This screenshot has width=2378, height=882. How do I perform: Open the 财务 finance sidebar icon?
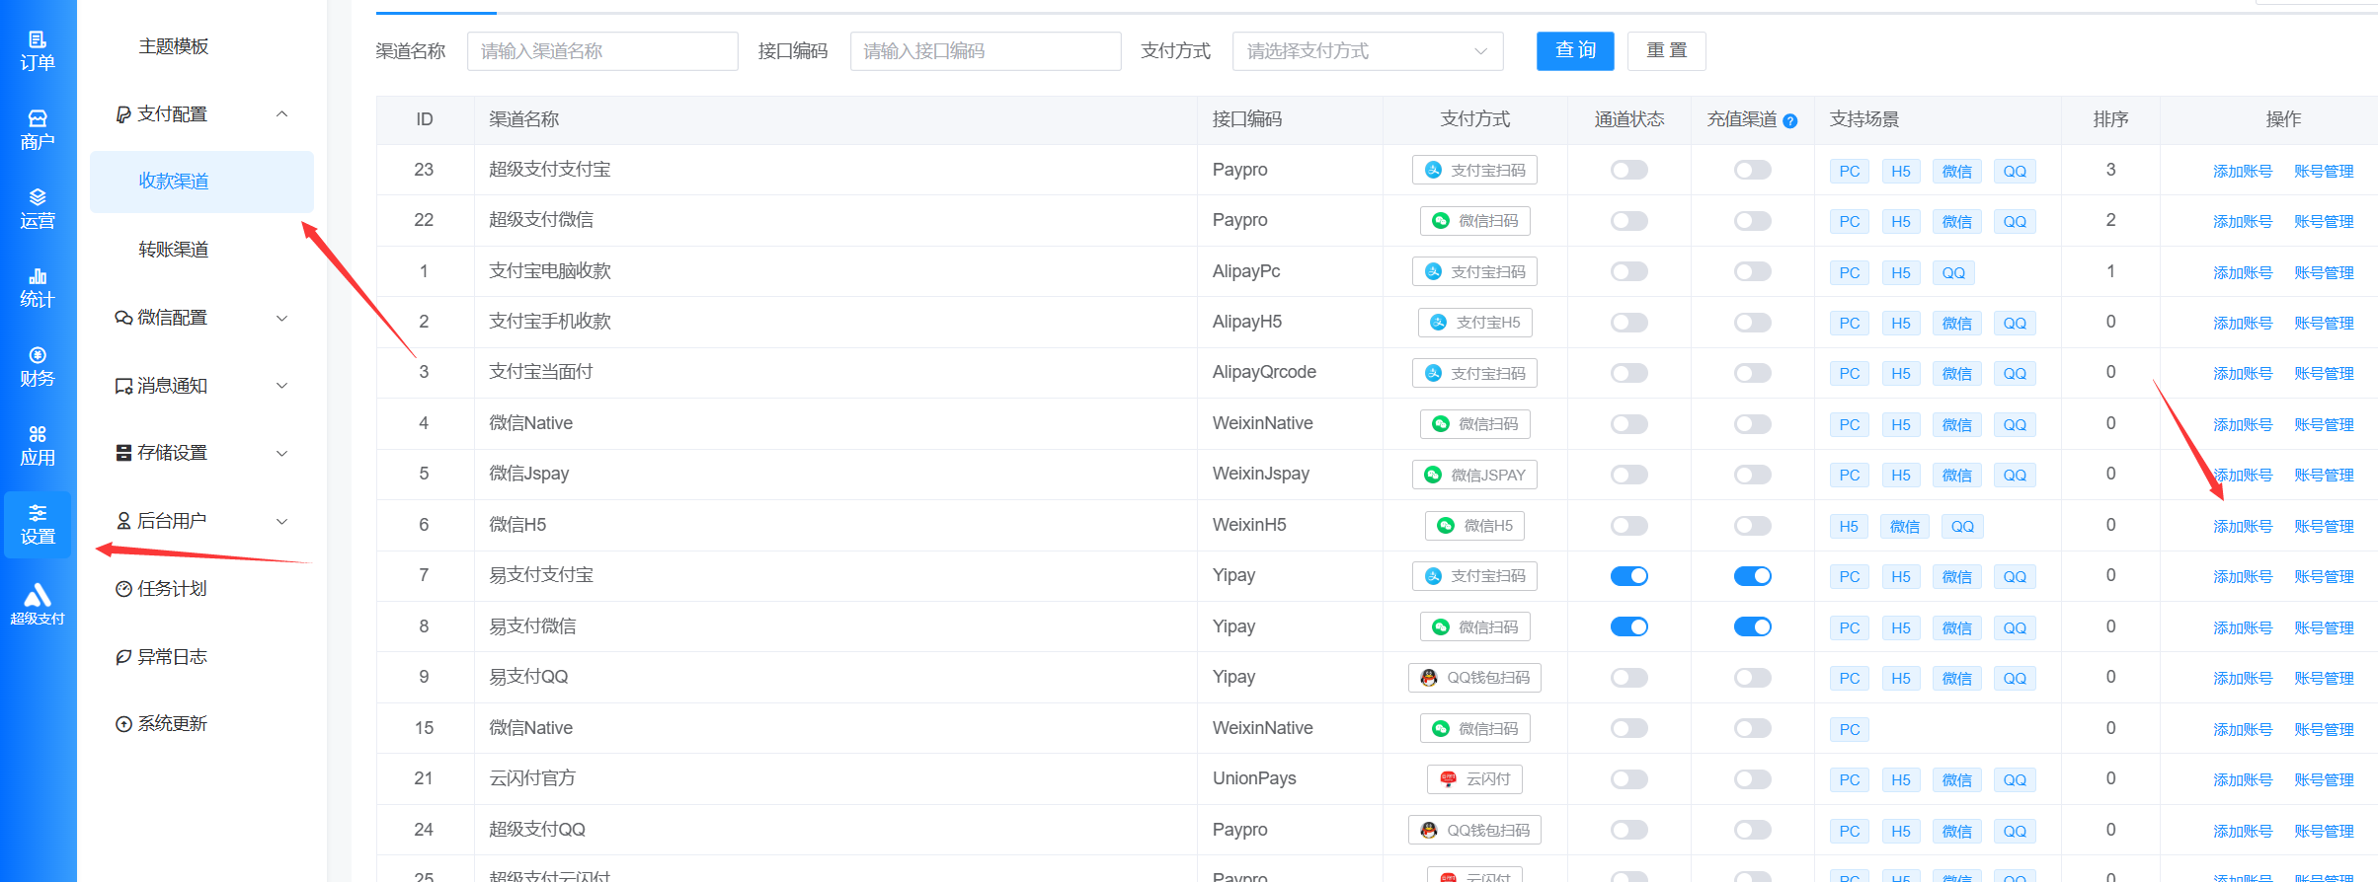point(38,367)
